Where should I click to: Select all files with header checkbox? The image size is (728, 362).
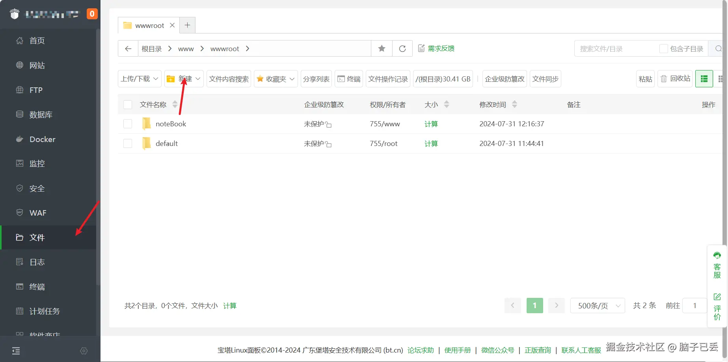(128, 105)
